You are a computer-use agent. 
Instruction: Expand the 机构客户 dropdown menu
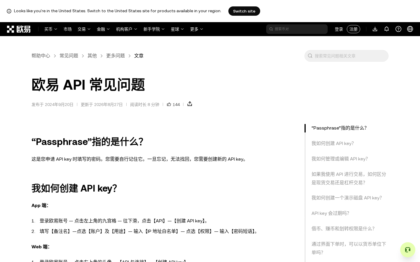coord(127,29)
